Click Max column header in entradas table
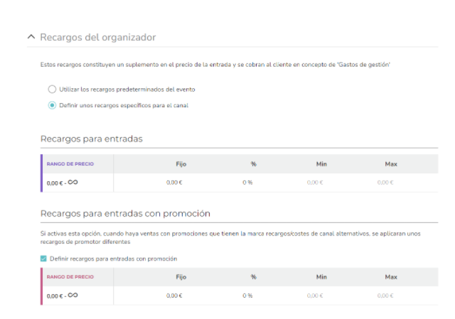Image resolution: width=455 pixels, height=319 pixels. [391, 164]
